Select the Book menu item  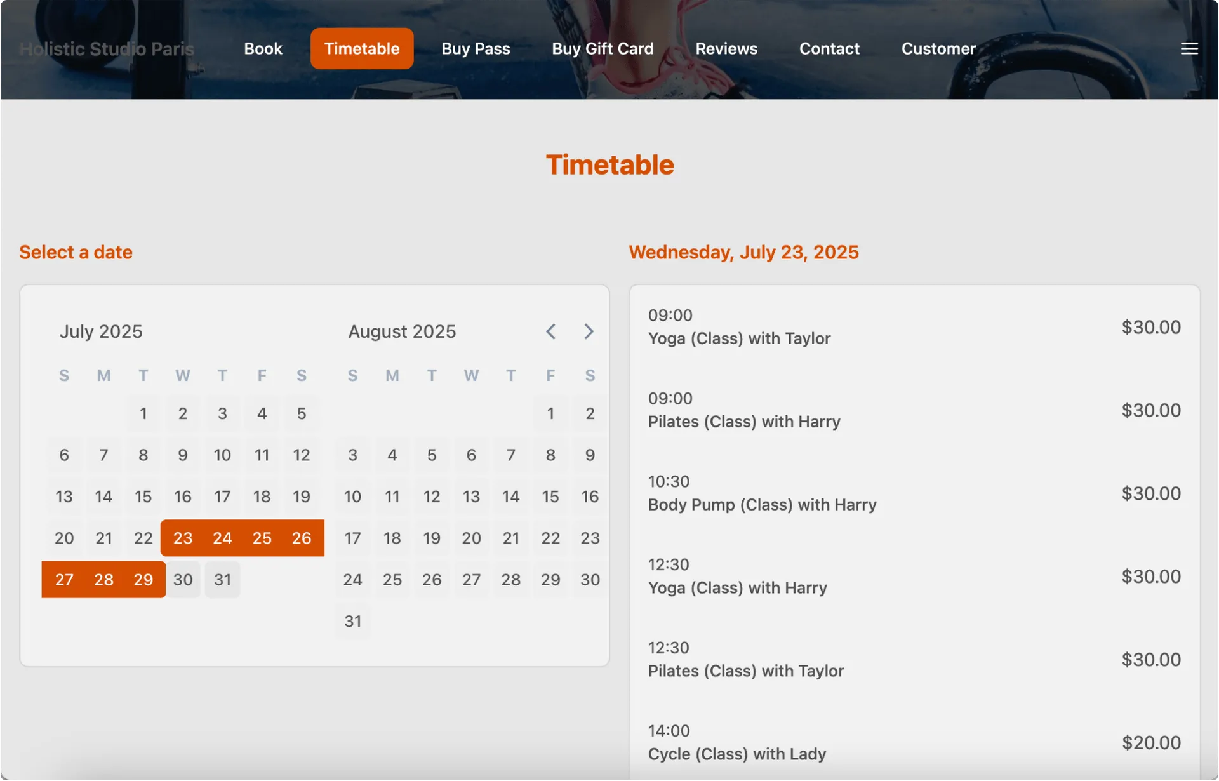click(262, 48)
